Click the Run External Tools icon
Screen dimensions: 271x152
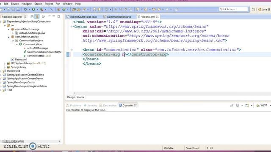(41, 9)
